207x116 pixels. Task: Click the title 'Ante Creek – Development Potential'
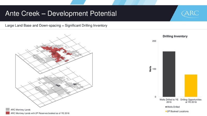[x=61, y=13]
